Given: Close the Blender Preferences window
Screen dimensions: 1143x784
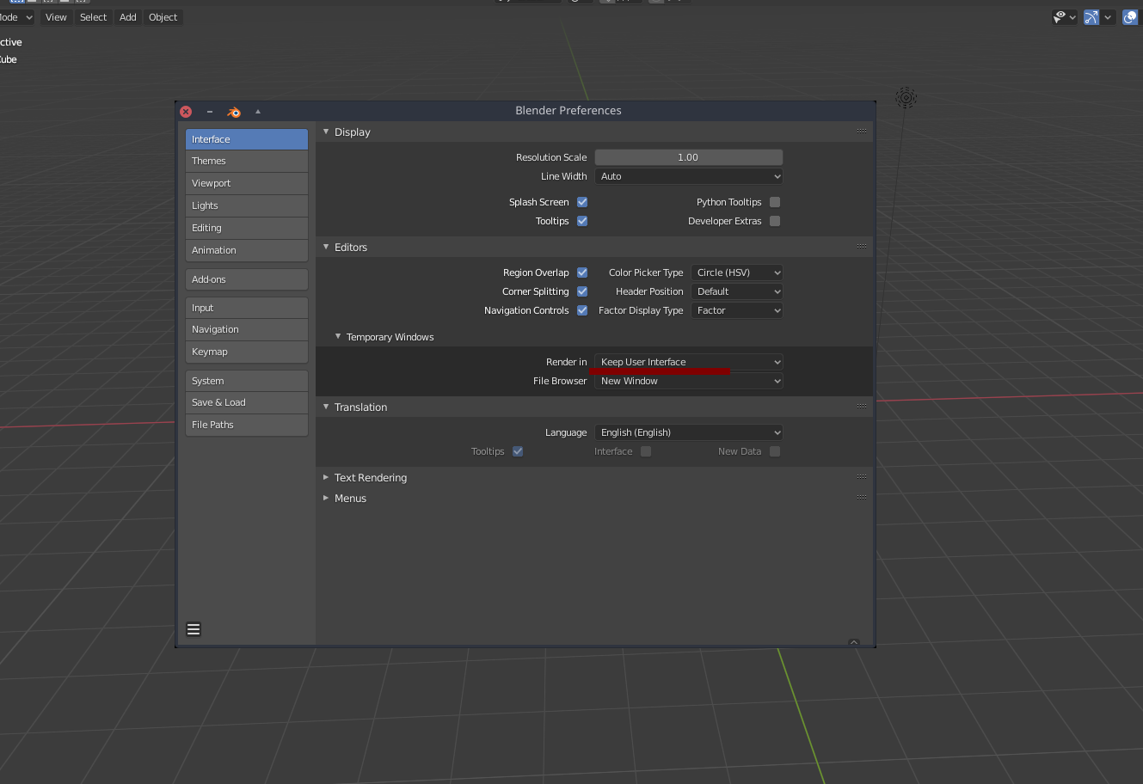Looking at the screenshot, I should click(186, 112).
